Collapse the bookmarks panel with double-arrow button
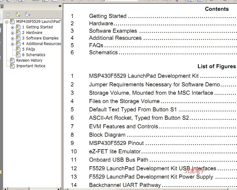This screenshot has width=237, height=190. point(60,6)
